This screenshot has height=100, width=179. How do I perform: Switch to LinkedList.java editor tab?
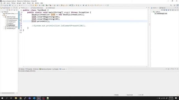point(51,8)
